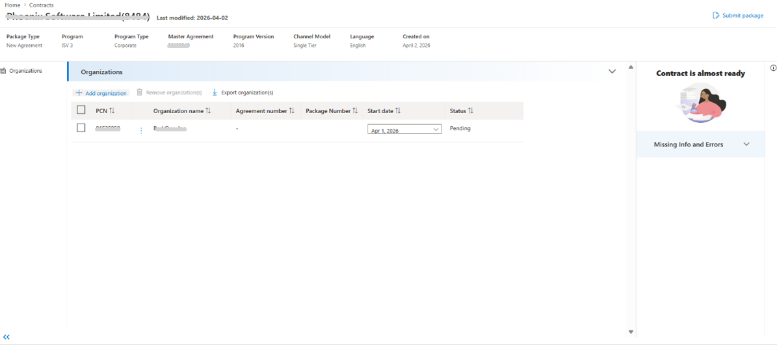The height and width of the screenshot is (346, 777).
Task: Open the row's three-dot more options menu
Action: pos(141,130)
